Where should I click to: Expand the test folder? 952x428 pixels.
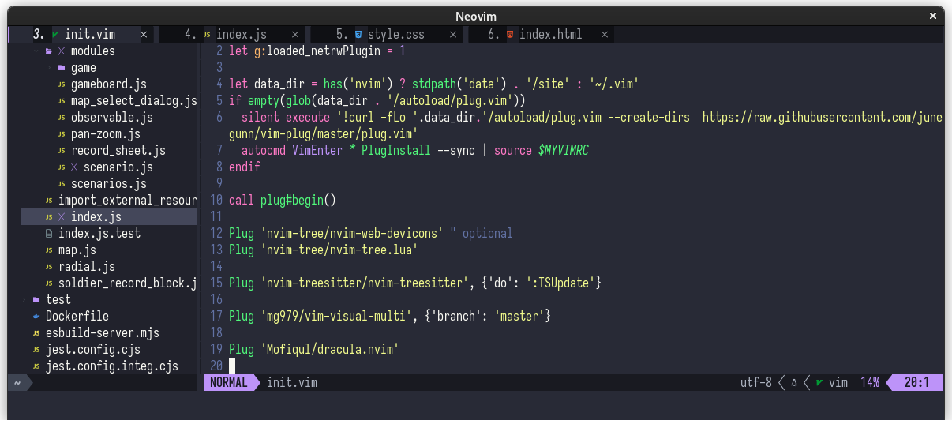[x=24, y=300]
